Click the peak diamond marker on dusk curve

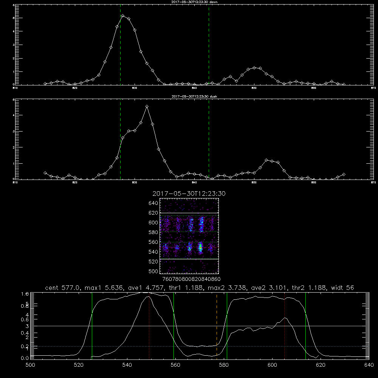tap(147, 106)
